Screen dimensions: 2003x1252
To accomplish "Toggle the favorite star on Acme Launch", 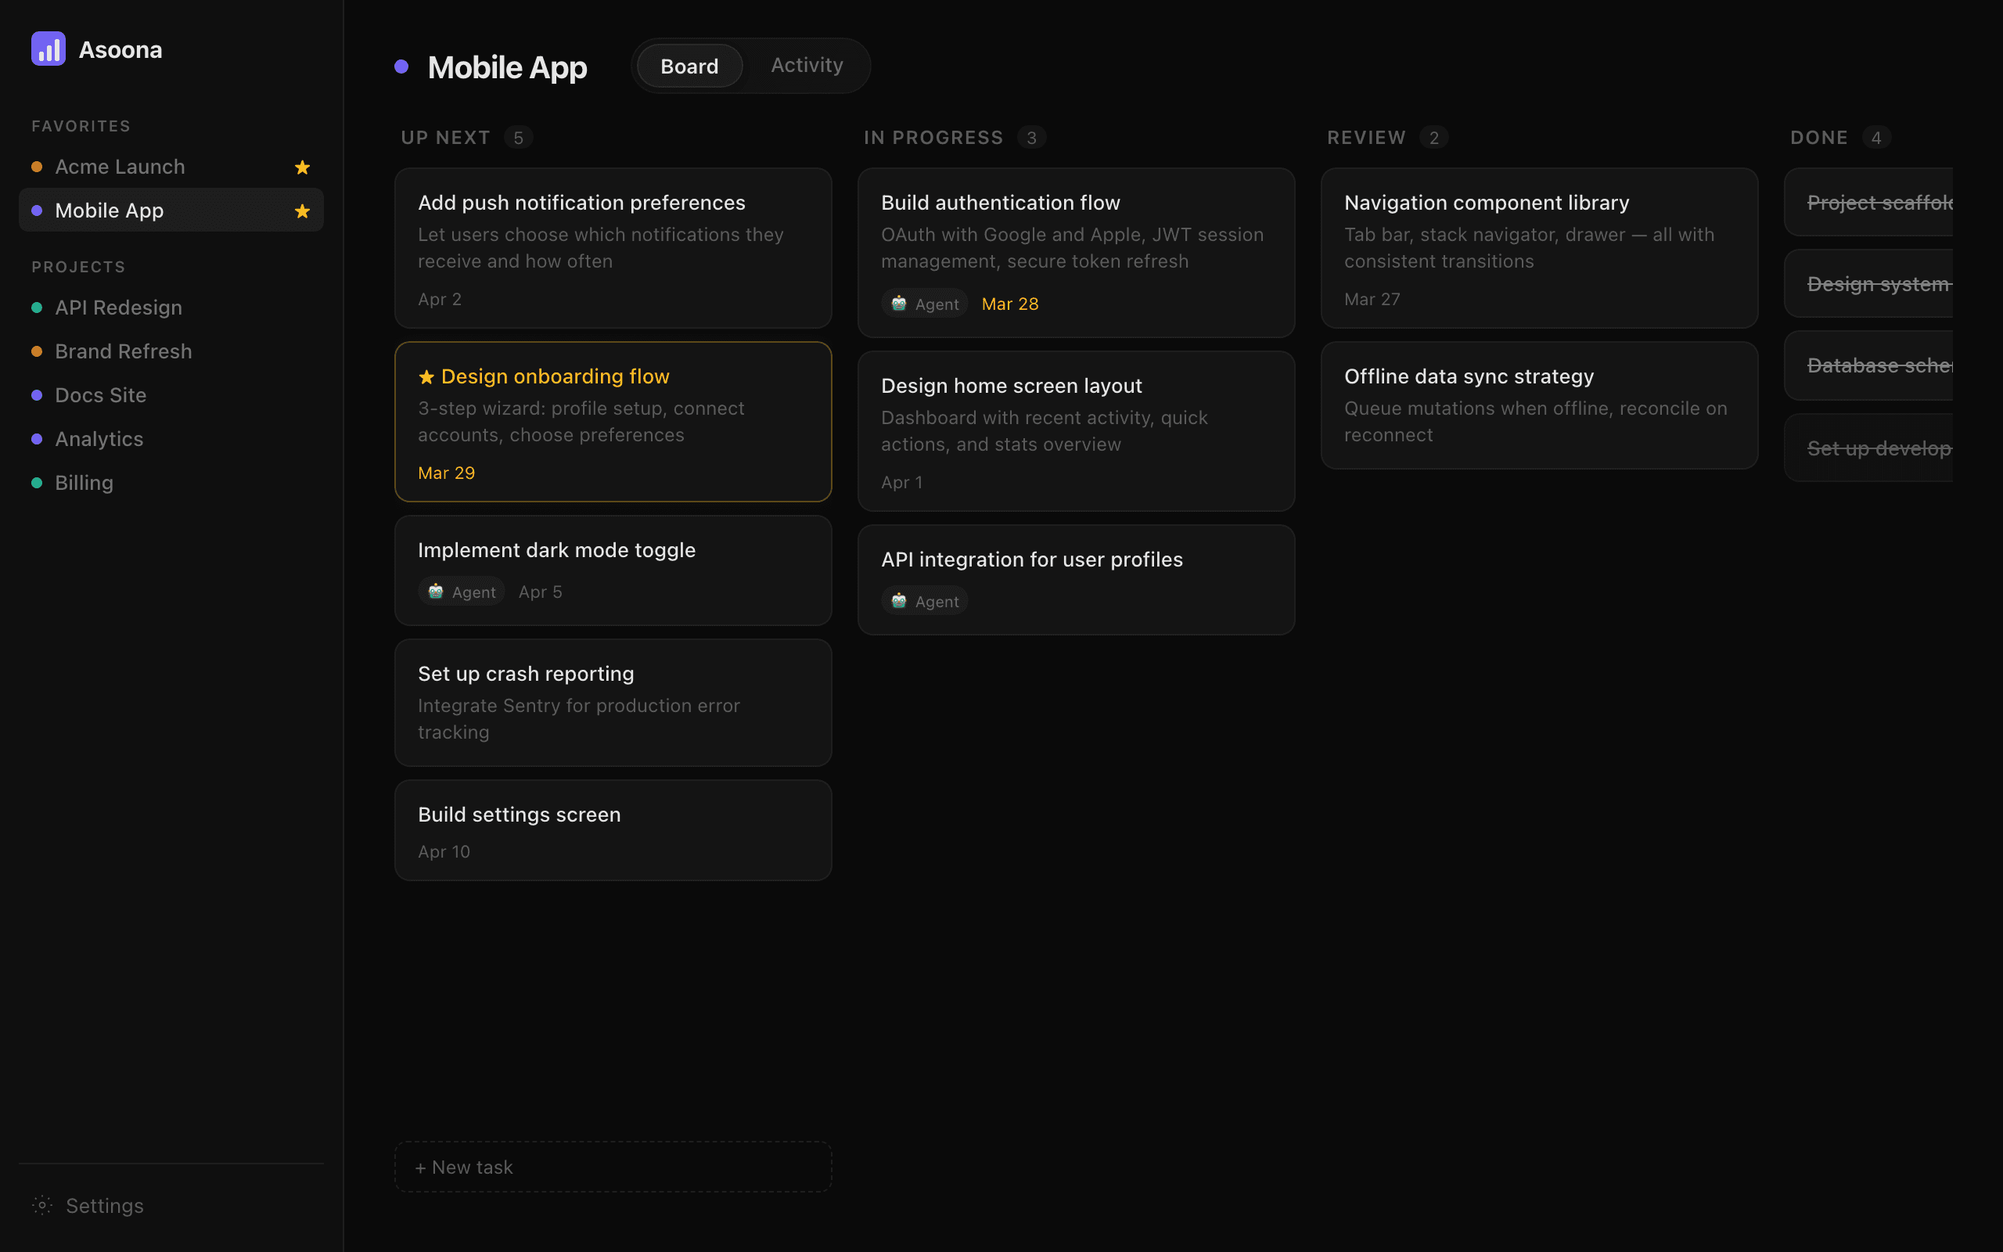I will click(x=302, y=167).
